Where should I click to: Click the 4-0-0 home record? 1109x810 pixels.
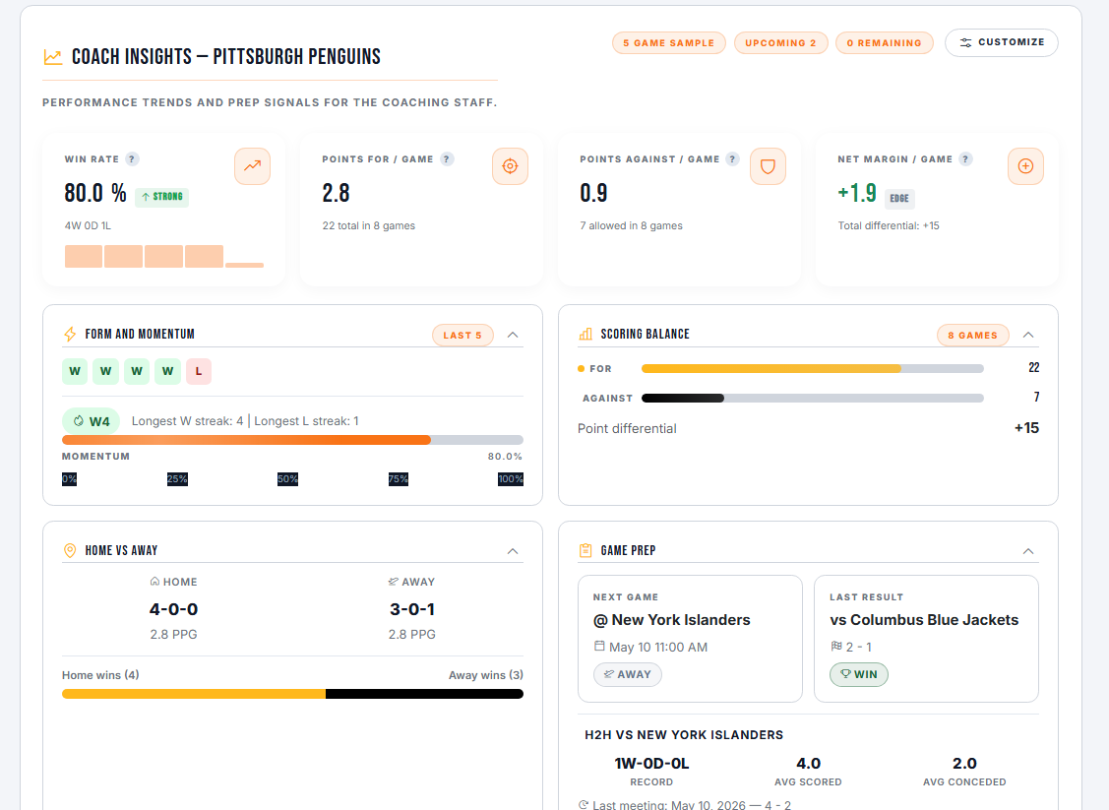(x=173, y=609)
